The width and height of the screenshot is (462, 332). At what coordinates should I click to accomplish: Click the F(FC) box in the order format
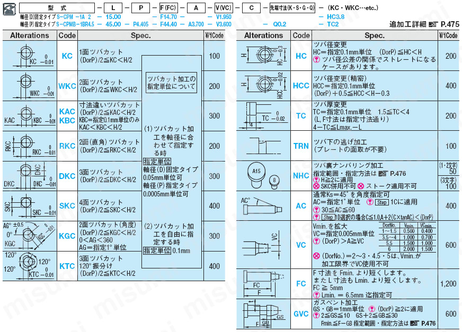coord(168,8)
